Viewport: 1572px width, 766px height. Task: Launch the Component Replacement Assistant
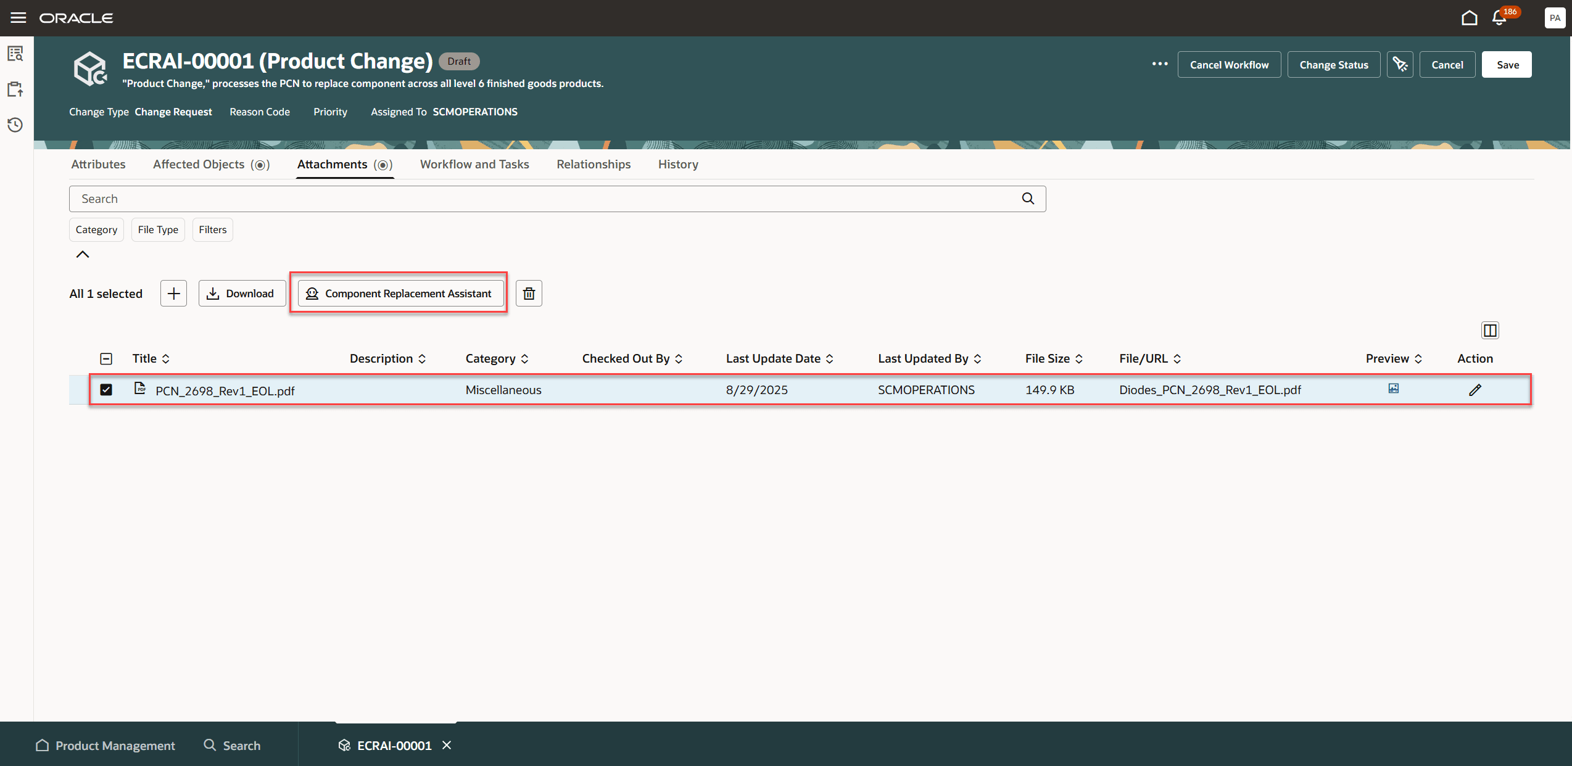coord(399,293)
